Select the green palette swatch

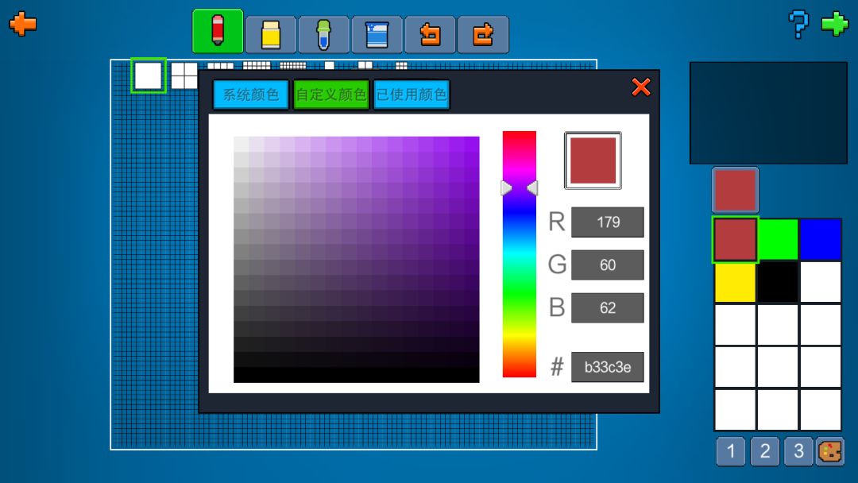778,240
